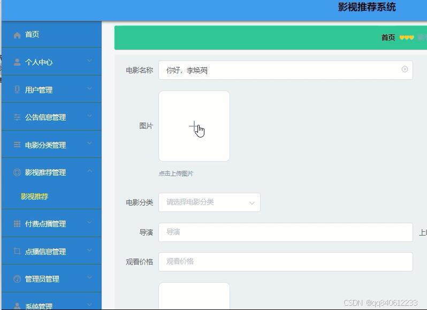The image size is (427, 310).
Task: Expand the 电影分类管理 chevron
Action: (x=89, y=143)
